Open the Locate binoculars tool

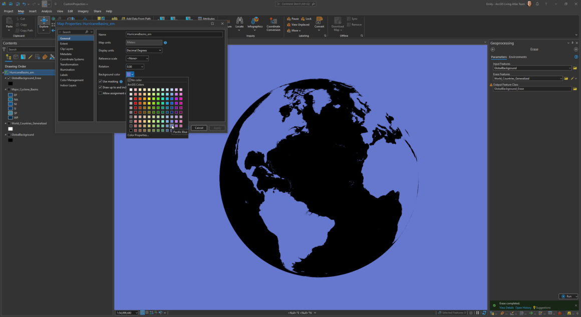click(x=239, y=23)
